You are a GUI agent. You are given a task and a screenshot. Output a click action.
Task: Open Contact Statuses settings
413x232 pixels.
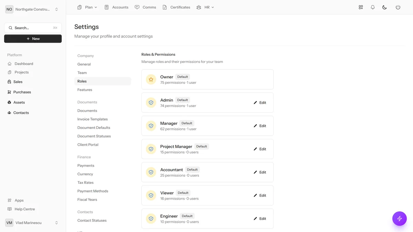(x=103, y=220)
